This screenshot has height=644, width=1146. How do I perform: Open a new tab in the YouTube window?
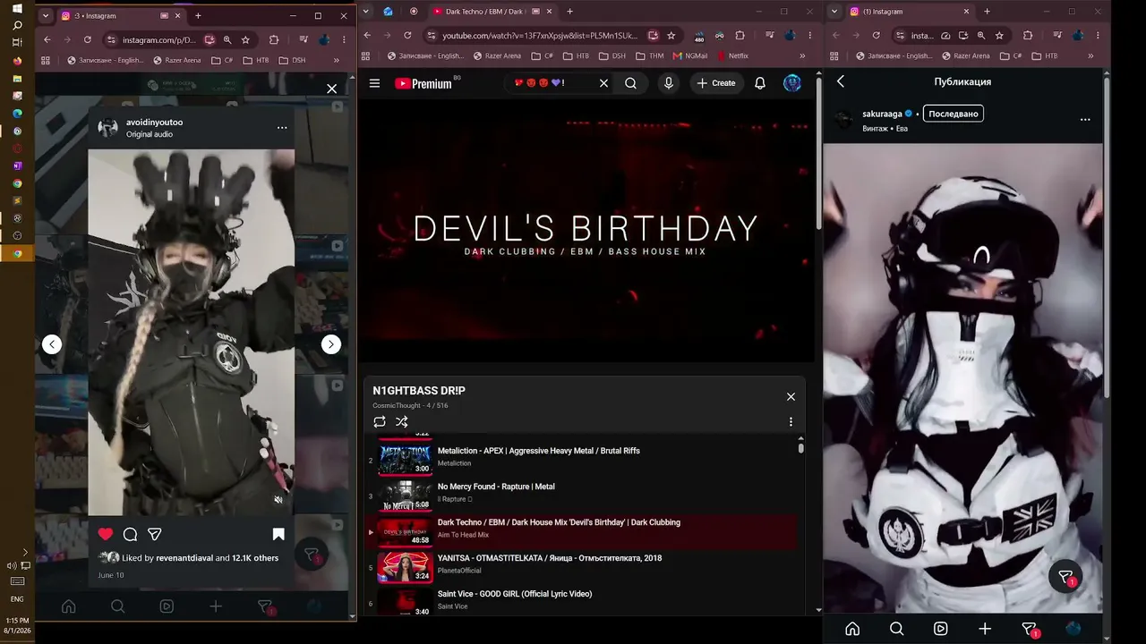[x=569, y=12]
